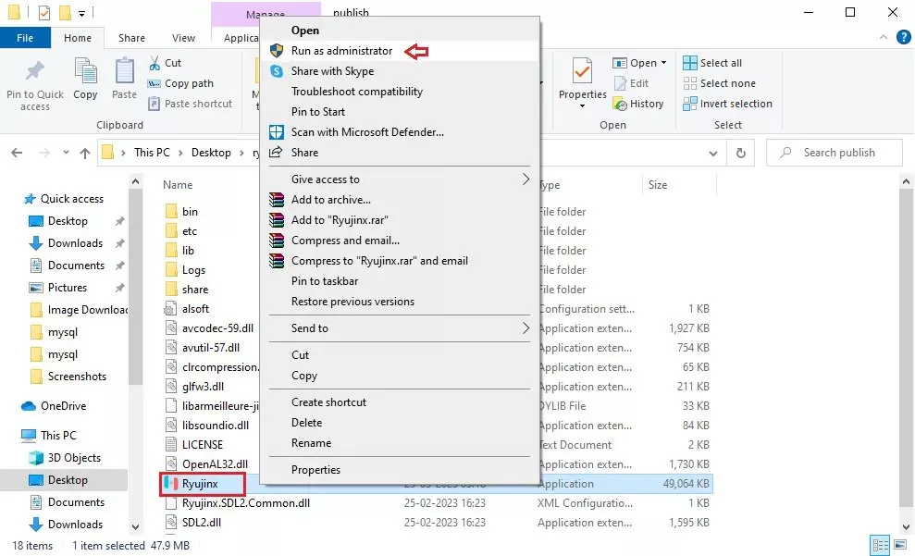The height and width of the screenshot is (556, 915).
Task: Select Screenshots folder in navigation pane
Action: pos(68,377)
